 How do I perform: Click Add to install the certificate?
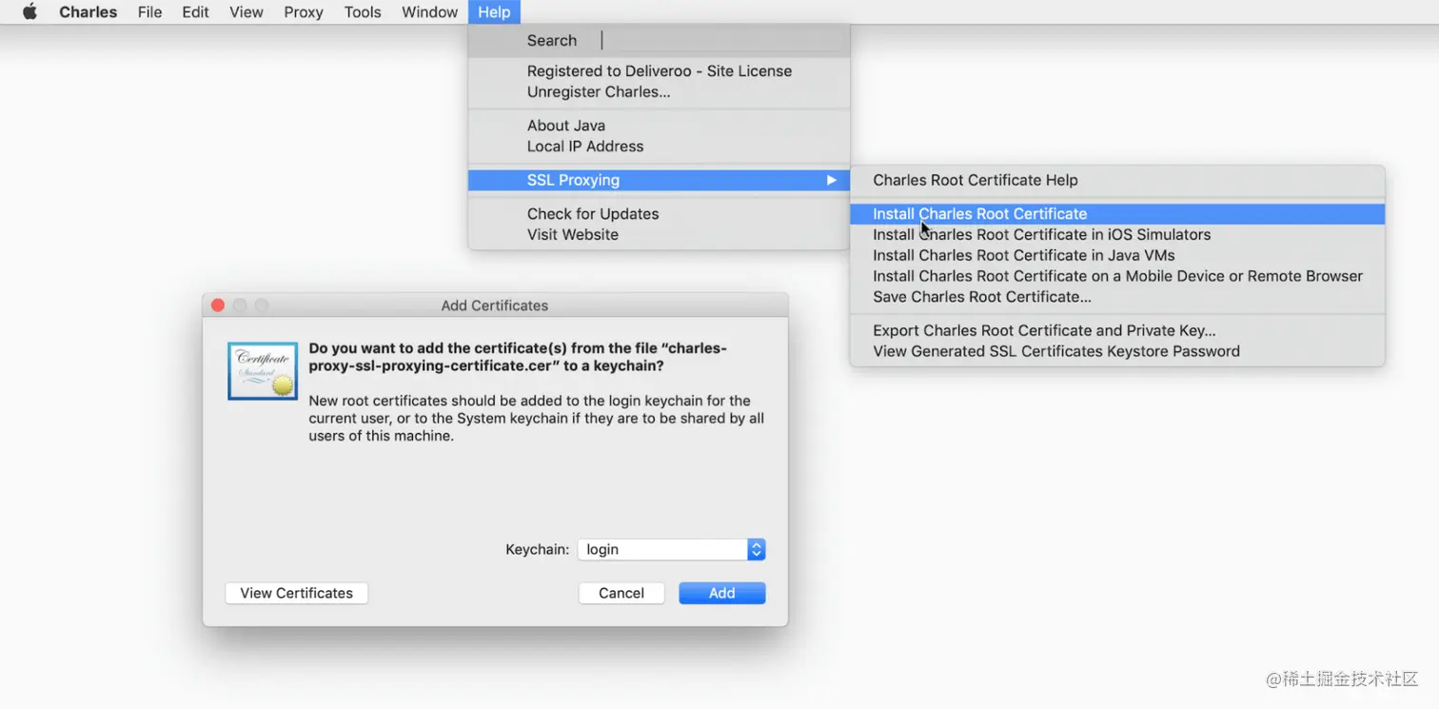[x=722, y=593]
